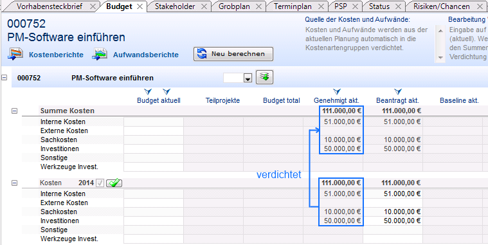Viewport: 488px width, 245px height.
Task: Click the second filter arrow above Budget aktuell
Action: (x=167, y=91)
